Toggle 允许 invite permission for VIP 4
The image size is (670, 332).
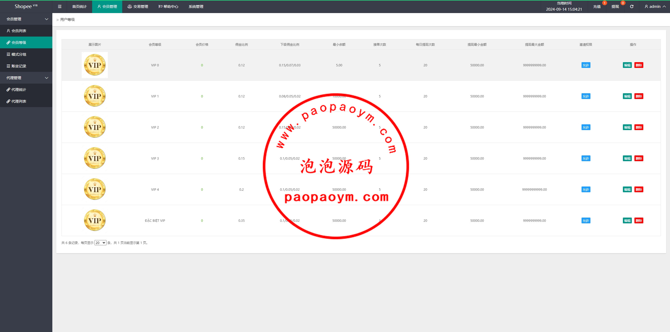click(586, 189)
